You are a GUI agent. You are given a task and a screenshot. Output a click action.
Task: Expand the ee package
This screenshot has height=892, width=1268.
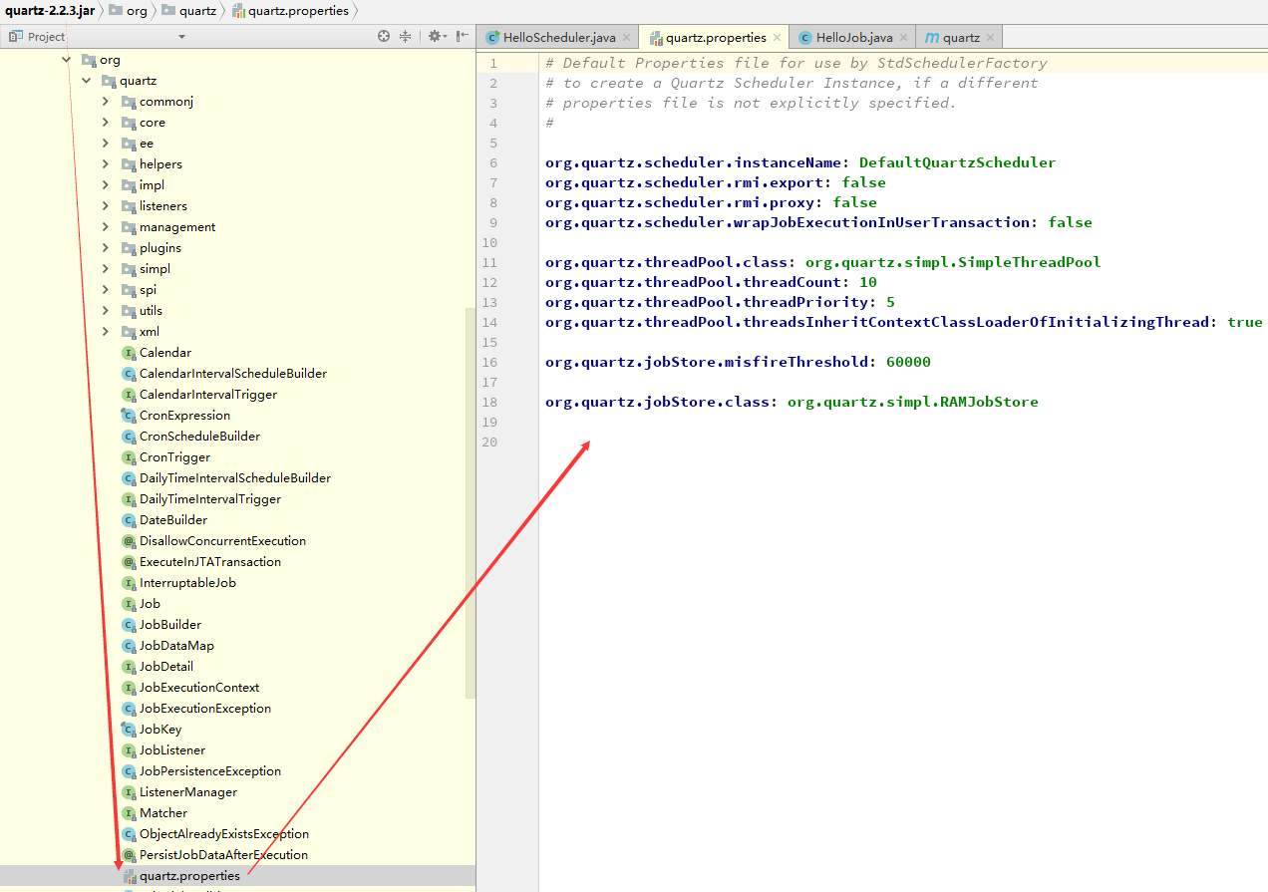click(106, 144)
